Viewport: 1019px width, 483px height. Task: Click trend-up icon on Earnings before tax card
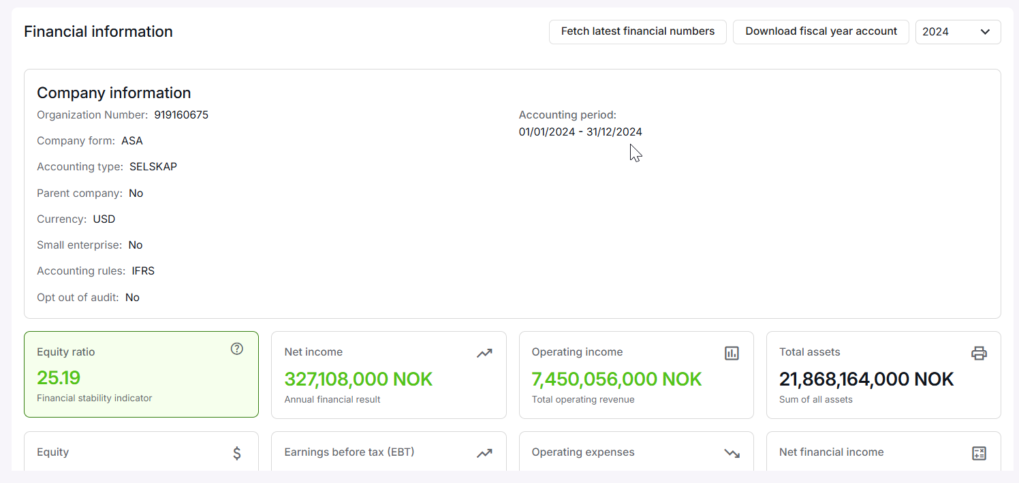pos(484,453)
